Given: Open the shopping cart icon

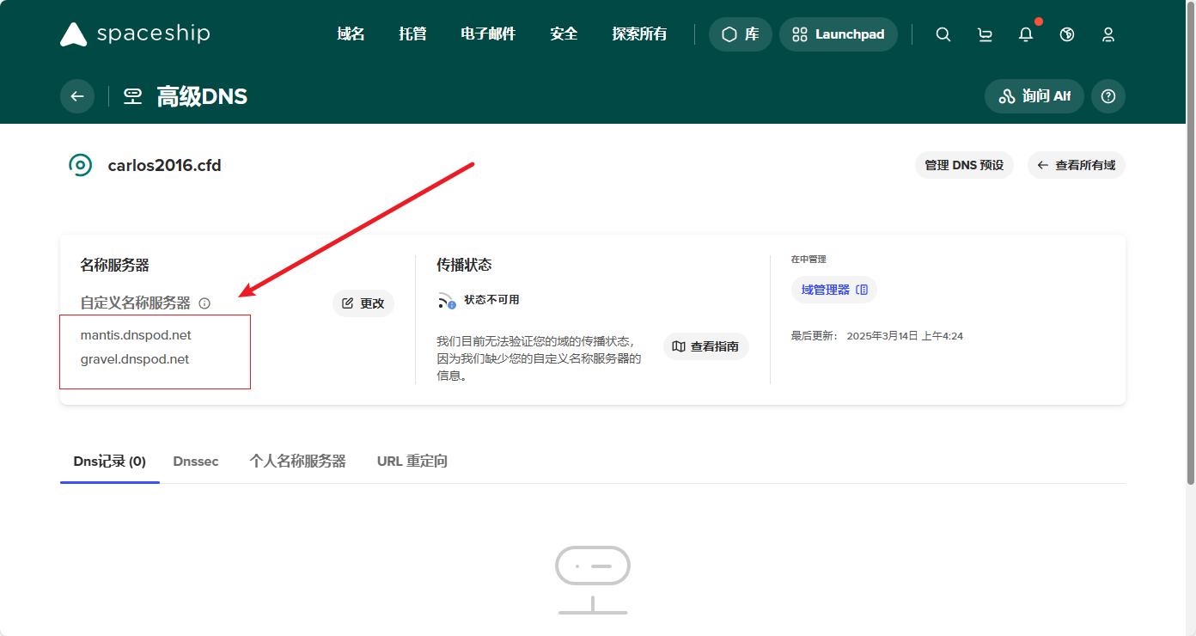Looking at the screenshot, I should (985, 34).
